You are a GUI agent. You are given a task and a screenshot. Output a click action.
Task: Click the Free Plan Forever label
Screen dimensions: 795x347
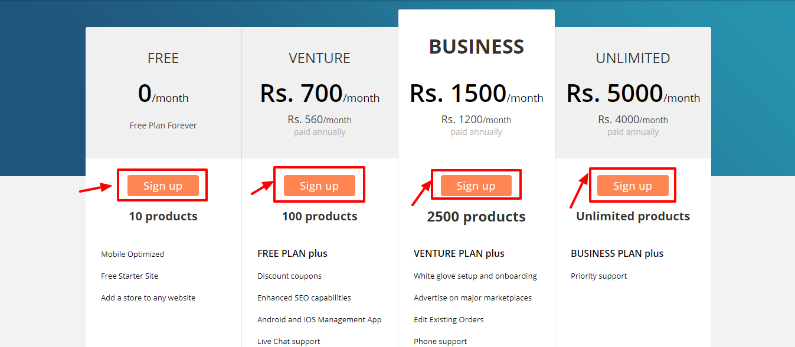coord(163,125)
